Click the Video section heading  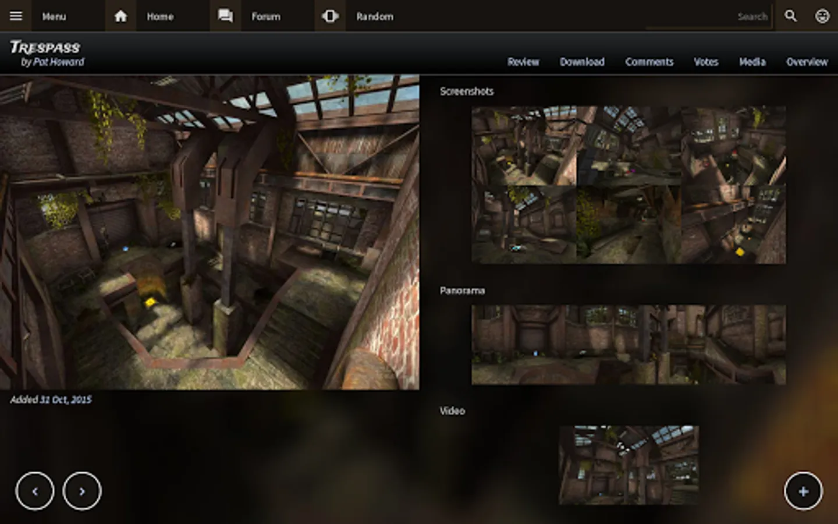pos(452,411)
